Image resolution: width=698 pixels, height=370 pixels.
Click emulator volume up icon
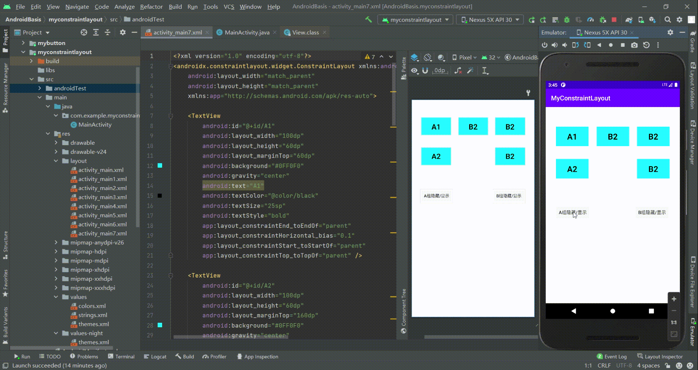point(555,45)
